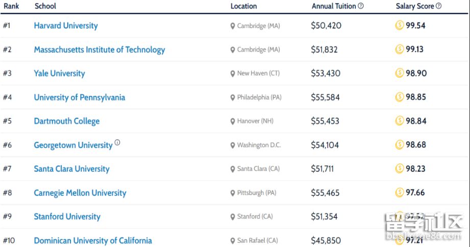Select the Dartmouth College link
Screen dimensions: 470x247
point(67,121)
